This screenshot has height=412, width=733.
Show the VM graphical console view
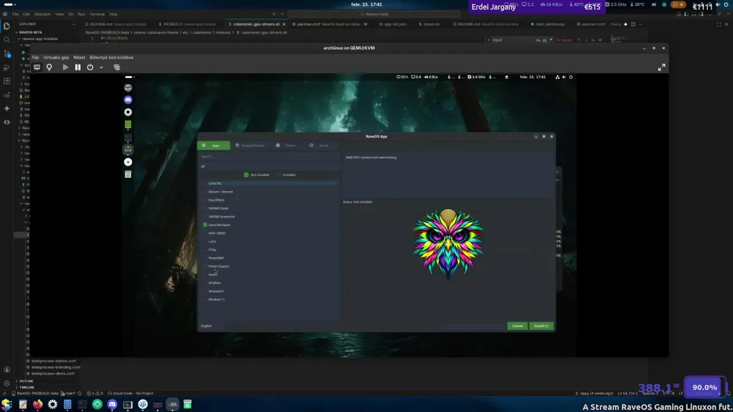[37, 67]
